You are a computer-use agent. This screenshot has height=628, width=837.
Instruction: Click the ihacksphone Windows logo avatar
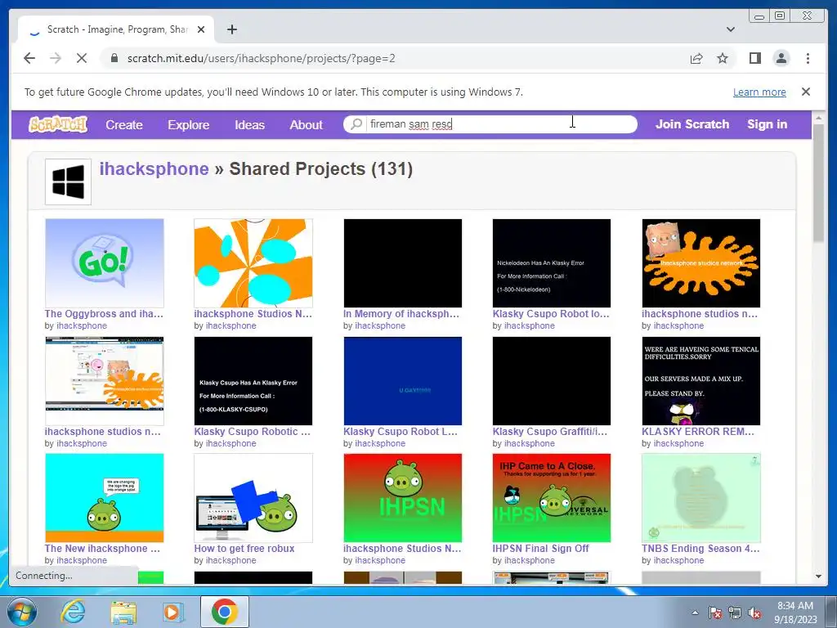pyautogui.click(x=69, y=182)
